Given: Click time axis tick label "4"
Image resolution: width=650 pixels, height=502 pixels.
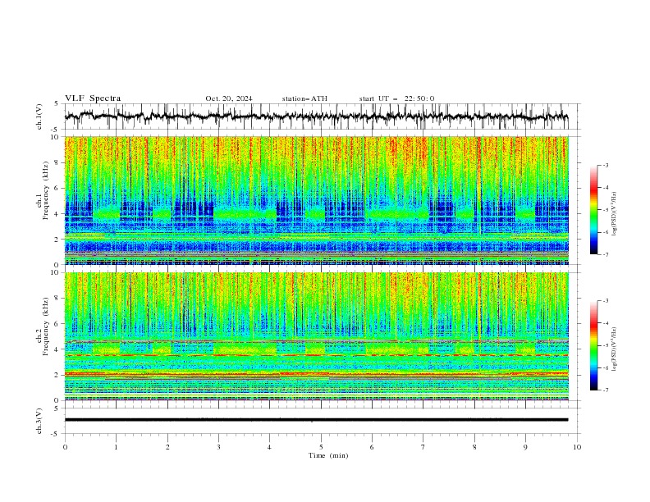Looking at the screenshot, I should (x=269, y=447).
